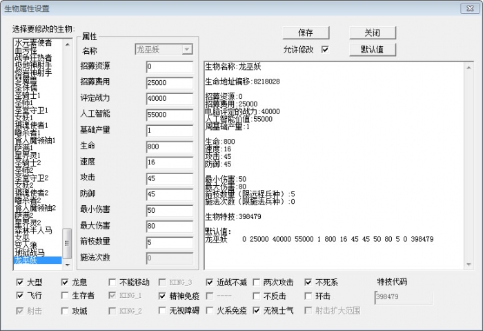483x331 pixels.
Task: Uncheck the 不死系 checkbox
Action: tap(309, 282)
